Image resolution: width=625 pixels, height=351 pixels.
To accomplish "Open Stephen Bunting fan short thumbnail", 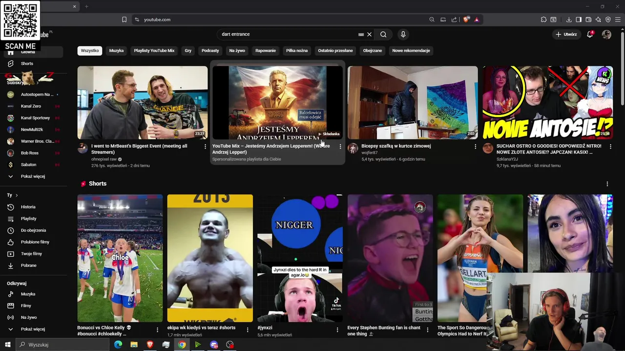I will tap(390, 258).
